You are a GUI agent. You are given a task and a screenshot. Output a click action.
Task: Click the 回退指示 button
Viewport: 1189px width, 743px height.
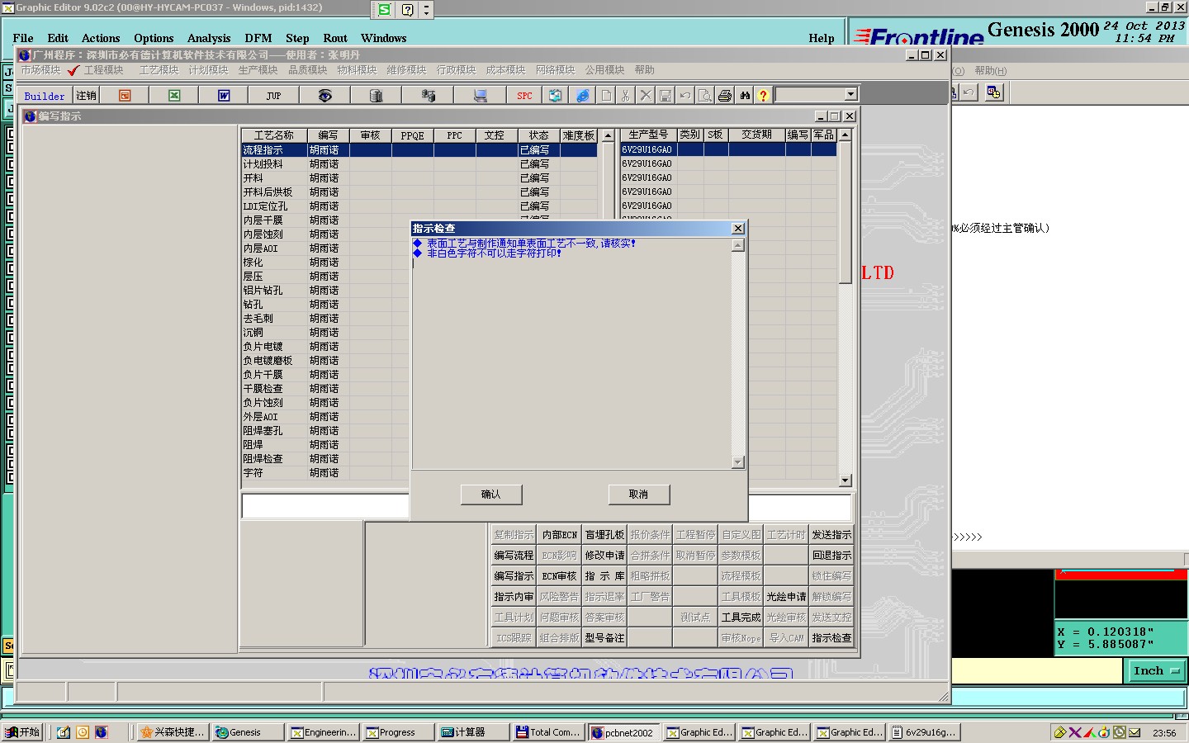coord(831,556)
